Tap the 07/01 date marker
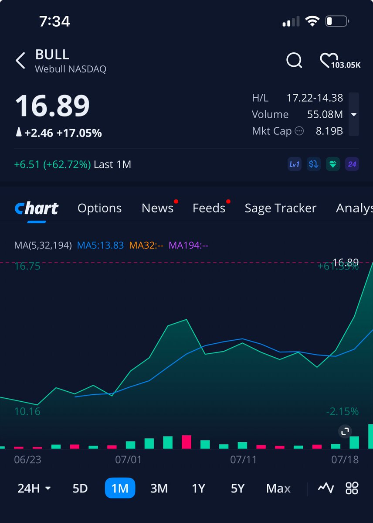 [x=129, y=460]
